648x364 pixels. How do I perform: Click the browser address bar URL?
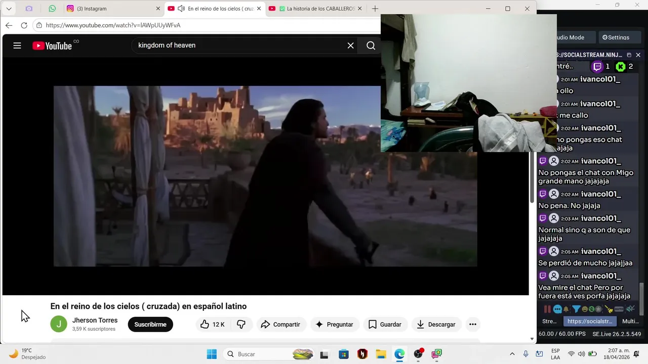pyautogui.click(x=113, y=25)
